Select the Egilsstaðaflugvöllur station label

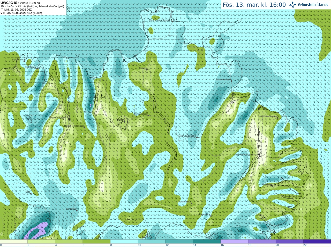[247, 154]
